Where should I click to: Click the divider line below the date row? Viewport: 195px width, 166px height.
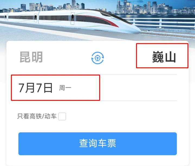[x=138, y=101]
